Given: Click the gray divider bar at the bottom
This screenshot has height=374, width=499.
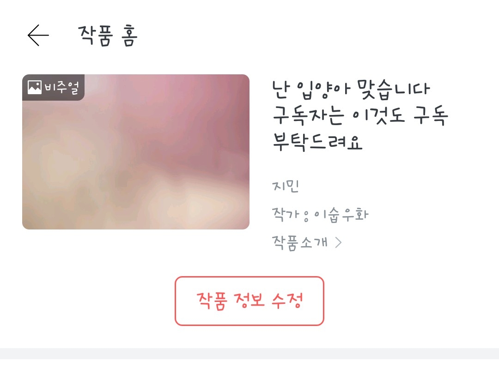Looking at the screenshot, I should (249, 354).
